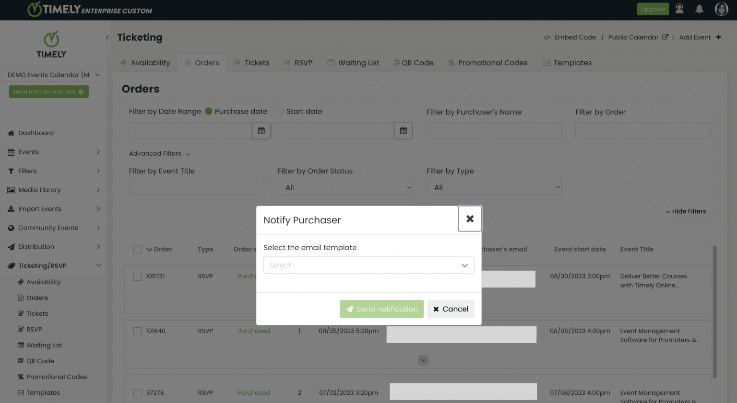Click the purchase date calendar picker icon

[x=261, y=130]
